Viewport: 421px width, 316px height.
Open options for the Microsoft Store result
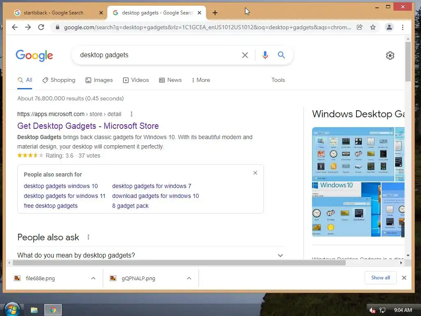131,114
